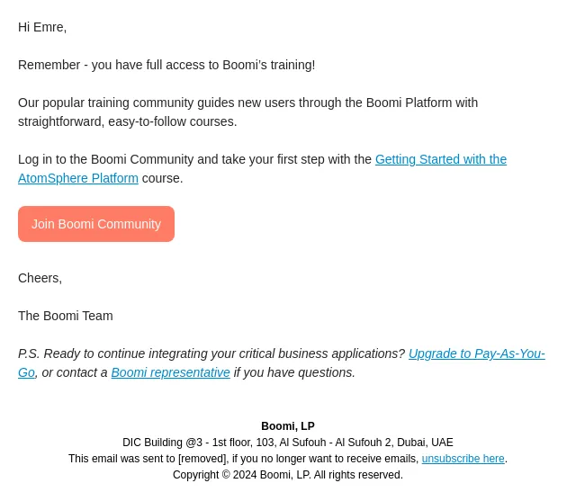Click the '[removed]' email placeholder text

202,459
